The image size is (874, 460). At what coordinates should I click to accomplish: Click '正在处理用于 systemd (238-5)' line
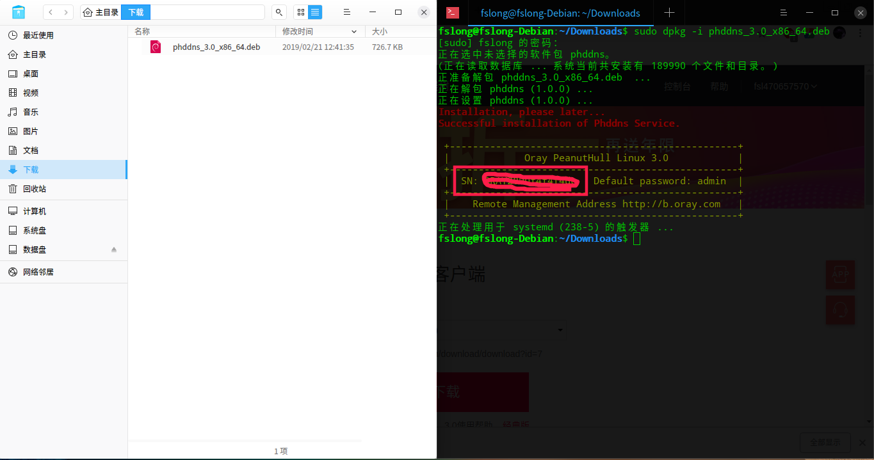point(556,227)
